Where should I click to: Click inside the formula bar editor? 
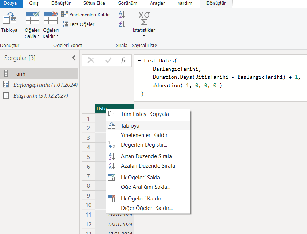point(220,78)
